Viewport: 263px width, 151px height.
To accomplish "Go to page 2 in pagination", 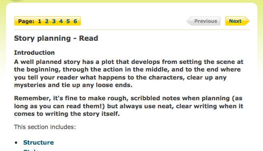I will click(46, 21).
